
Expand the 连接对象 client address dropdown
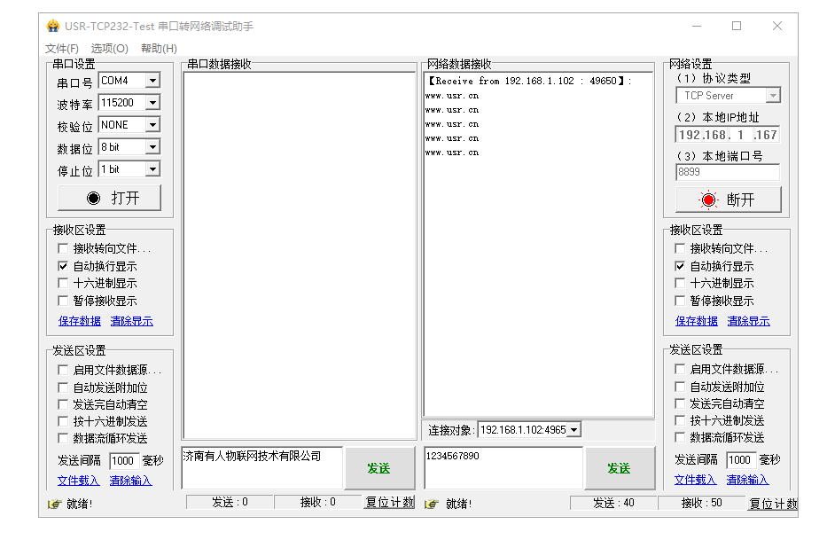[573, 430]
